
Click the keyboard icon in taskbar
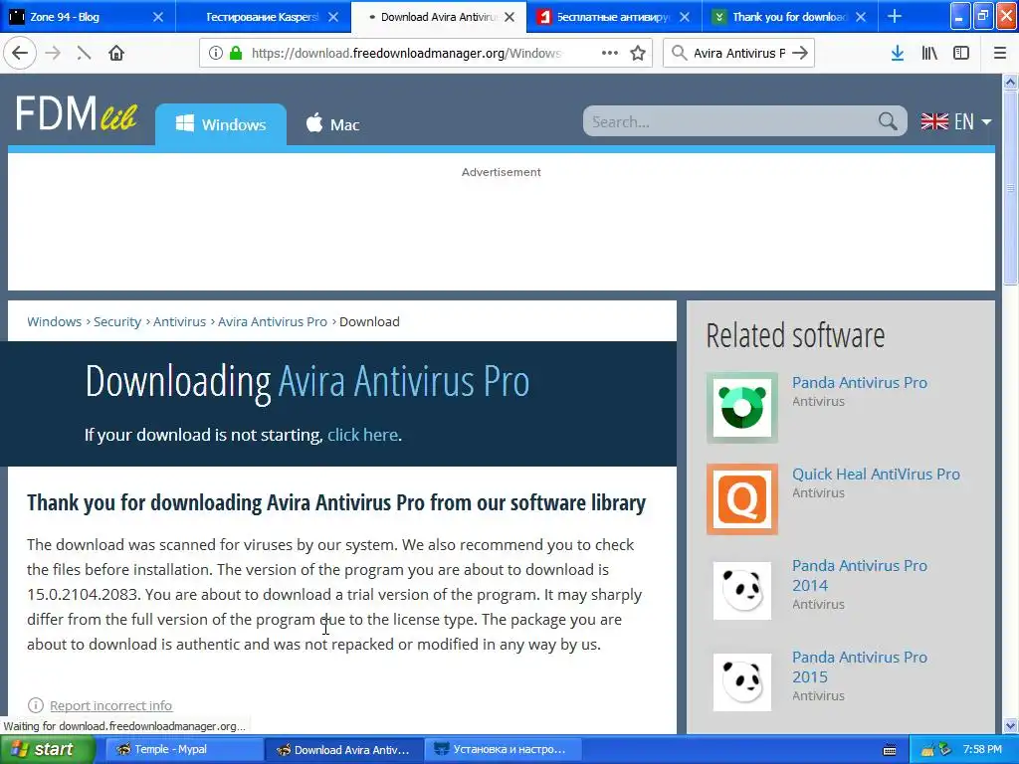(890, 750)
